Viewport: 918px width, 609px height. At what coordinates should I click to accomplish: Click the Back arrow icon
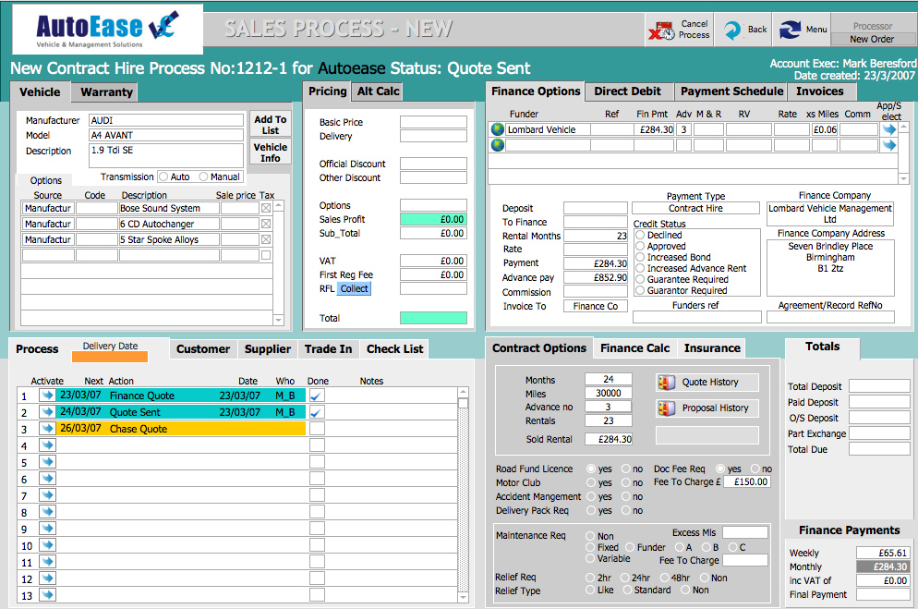(731, 30)
